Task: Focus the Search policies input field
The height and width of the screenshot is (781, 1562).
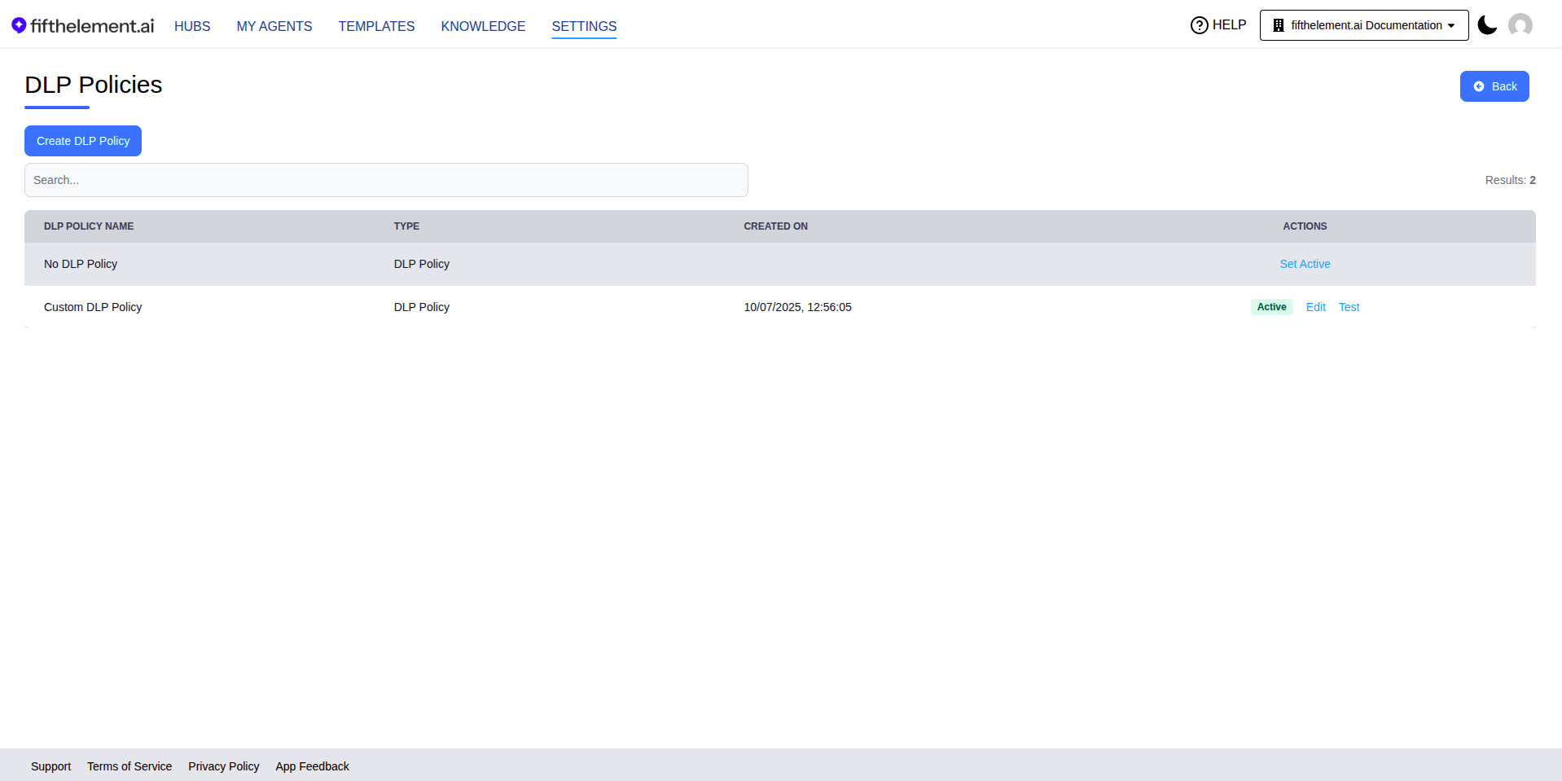Action: pyautogui.click(x=386, y=180)
